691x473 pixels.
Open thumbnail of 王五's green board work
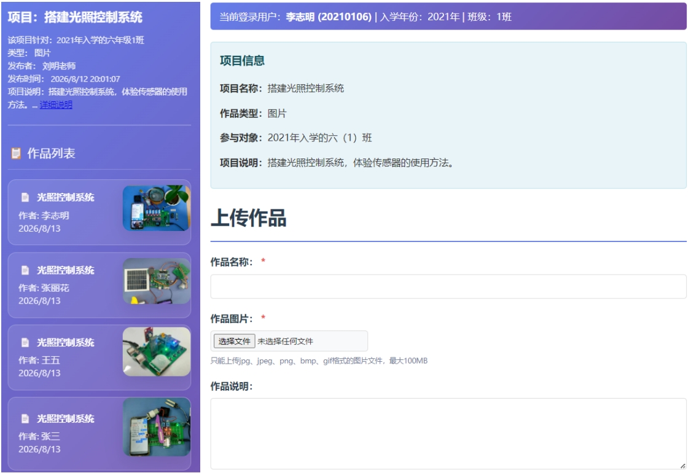coord(157,351)
